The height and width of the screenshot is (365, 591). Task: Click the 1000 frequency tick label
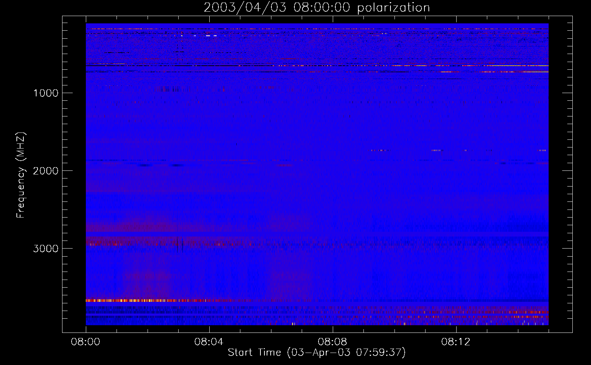click(46, 93)
